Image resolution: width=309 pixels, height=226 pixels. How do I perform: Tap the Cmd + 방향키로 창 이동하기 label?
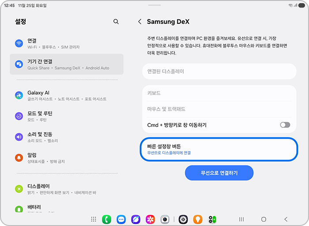[x=177, y=125]
